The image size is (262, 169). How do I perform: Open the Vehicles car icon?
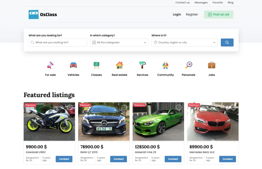[x=73, y=65]
